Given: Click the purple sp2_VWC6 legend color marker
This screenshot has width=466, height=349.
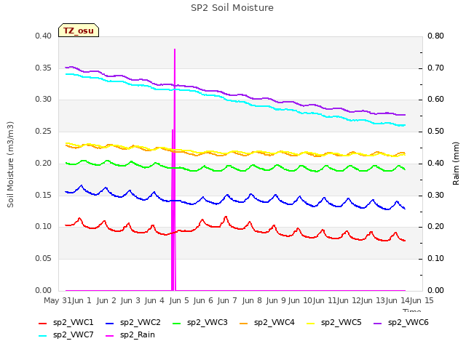Looking at the screenshot, I should point(378,323).
